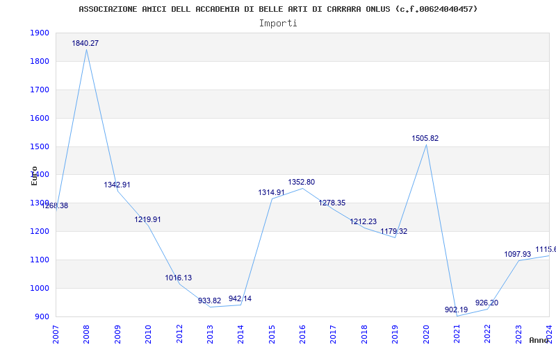Image resolution: width=556 pixels, height=347 pixels.
Task: Click the 2020 year tick label
Action: pos(426,335)
